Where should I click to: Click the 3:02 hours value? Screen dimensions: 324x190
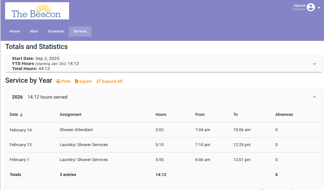click(x=159, y=130)
